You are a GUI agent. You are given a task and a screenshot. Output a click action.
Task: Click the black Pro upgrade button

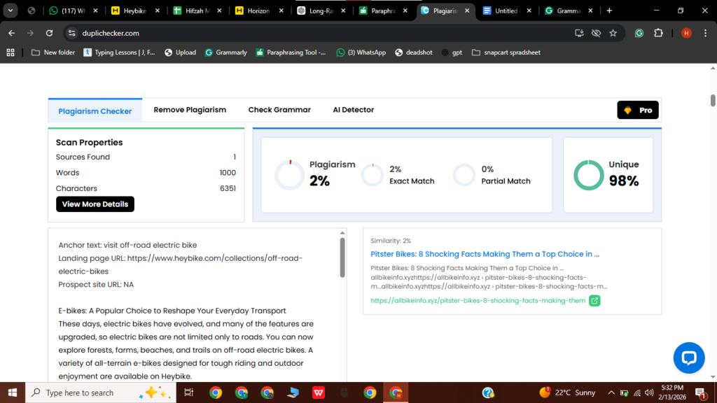point(638,111)
